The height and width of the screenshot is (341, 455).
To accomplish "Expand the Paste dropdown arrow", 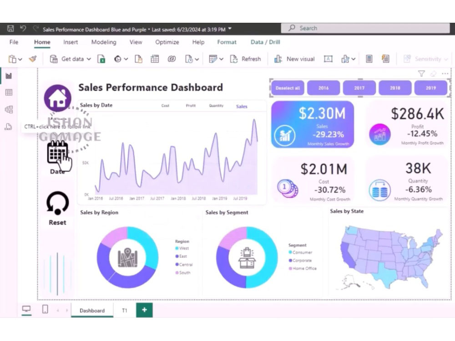I will [x=20, y=59].
